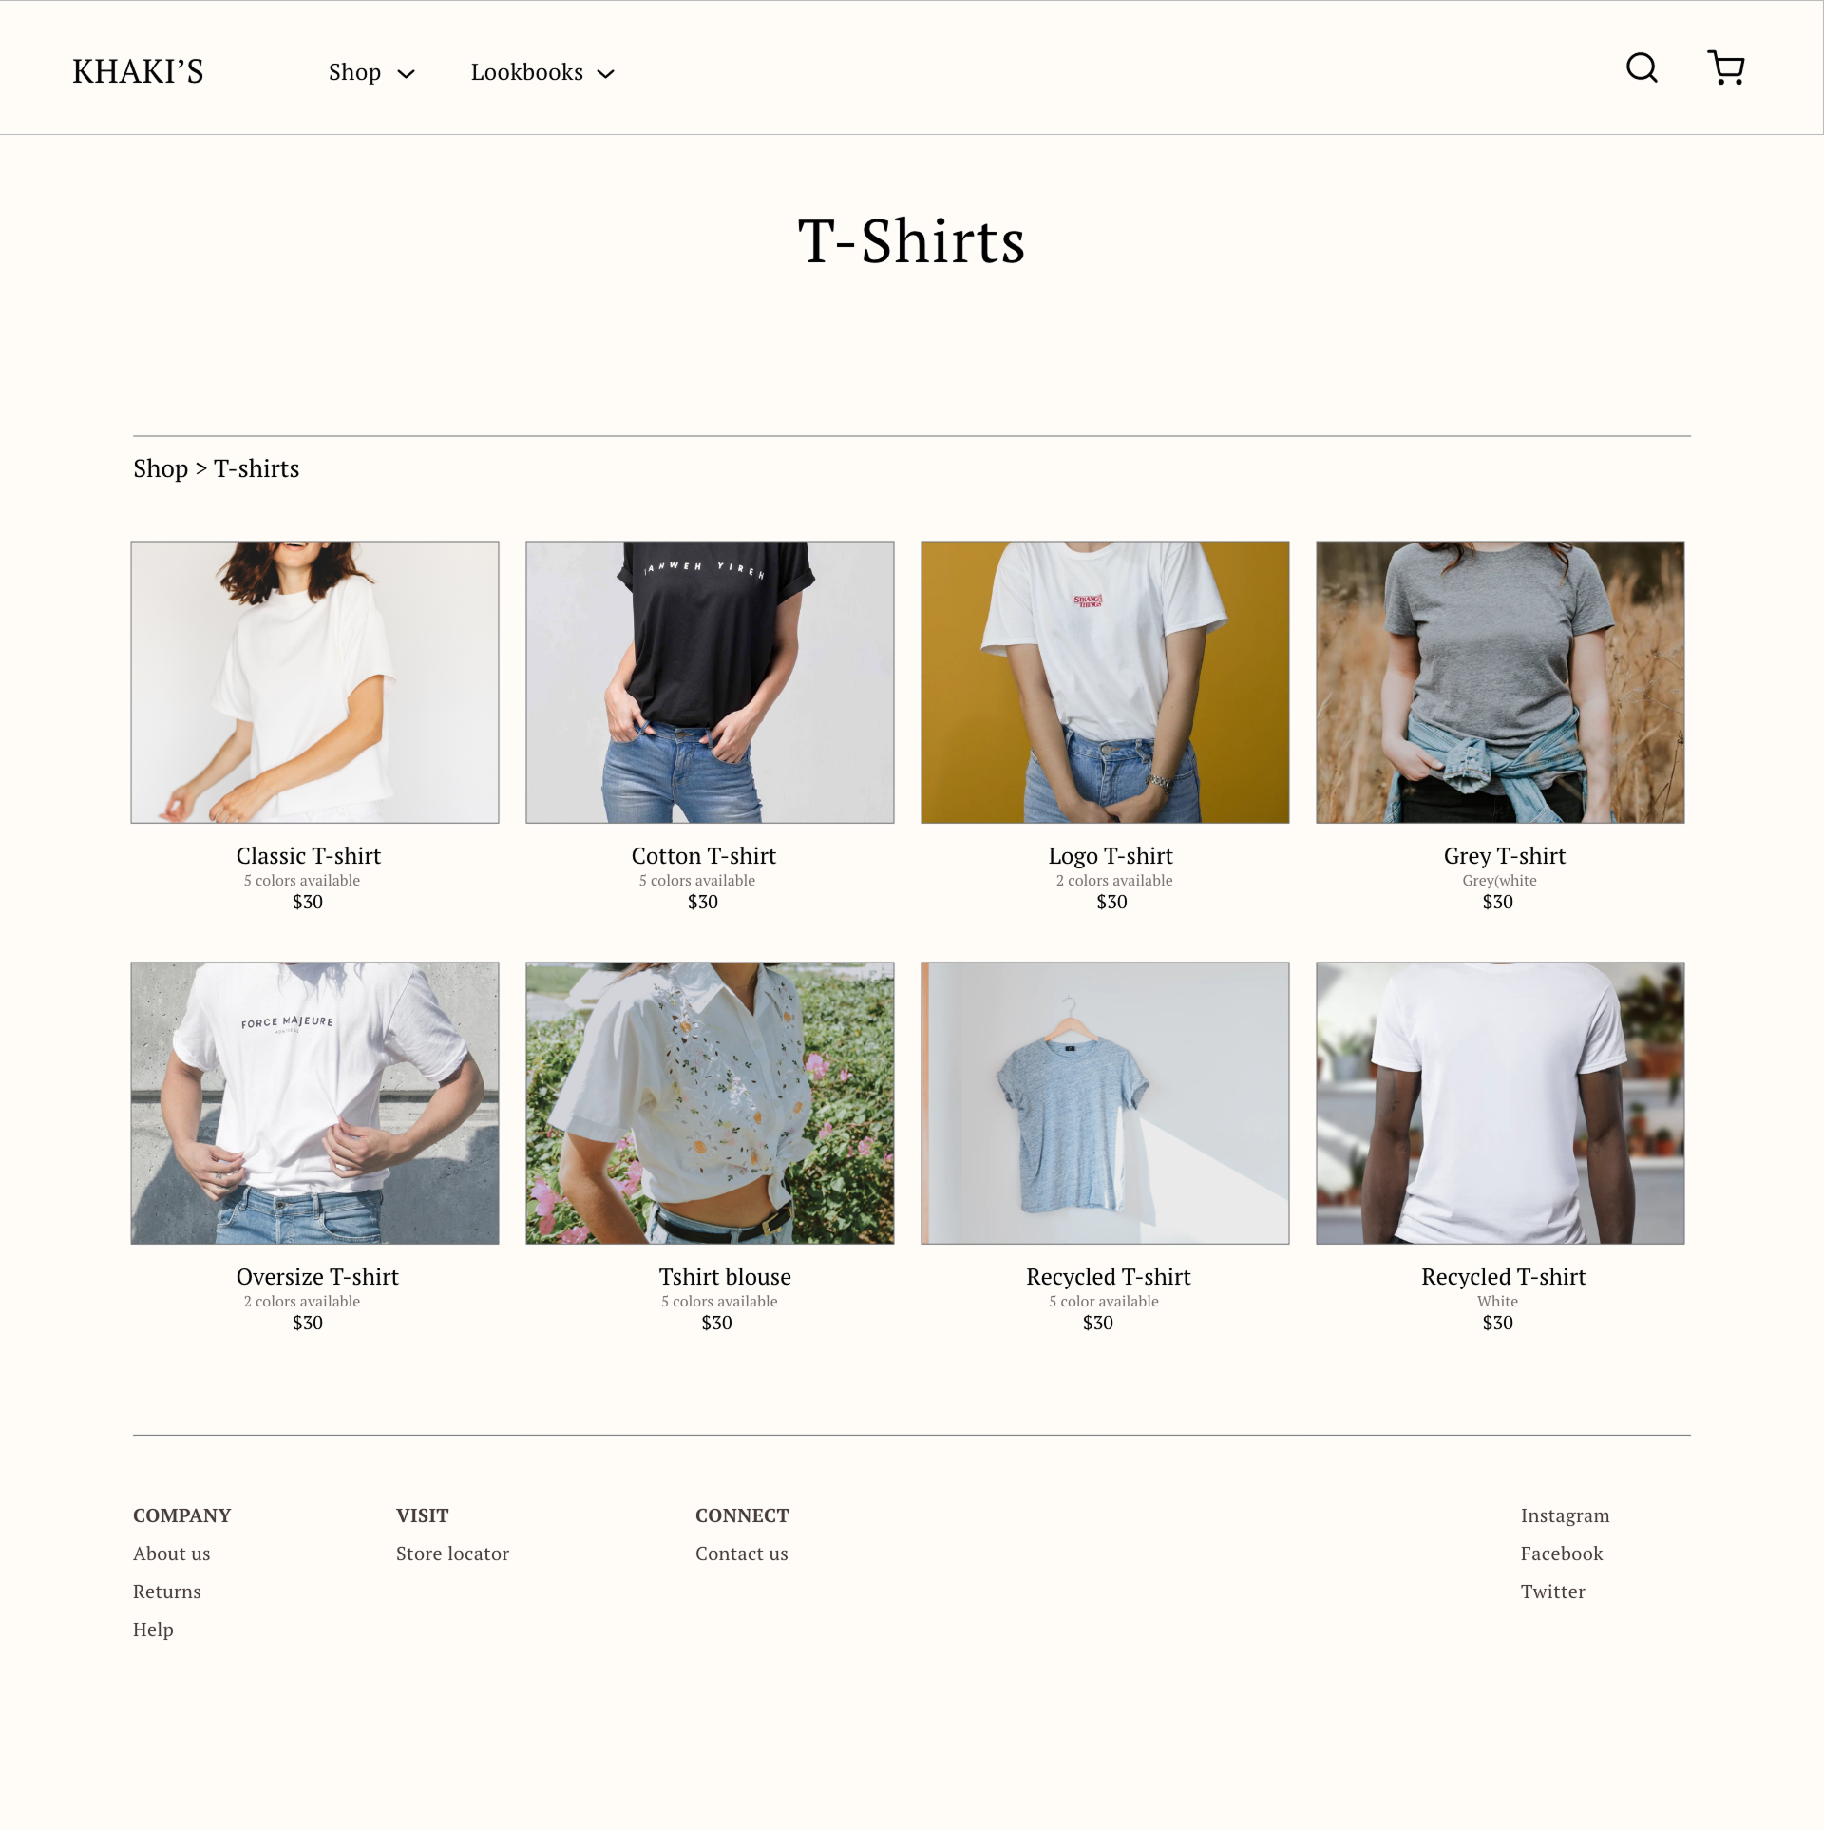This screenshot has width=1824, height=1830.
Task: Open the hanging blue Recycled T-shirt photo
Action: click(1105, 1103)
